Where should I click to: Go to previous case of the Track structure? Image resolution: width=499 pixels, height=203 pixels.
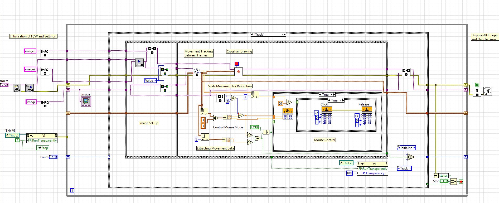pyautogui.click(x=252, y=35)
